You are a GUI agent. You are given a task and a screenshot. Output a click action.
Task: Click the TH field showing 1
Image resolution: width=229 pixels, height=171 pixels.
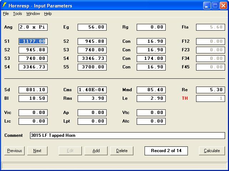[210, 98]
